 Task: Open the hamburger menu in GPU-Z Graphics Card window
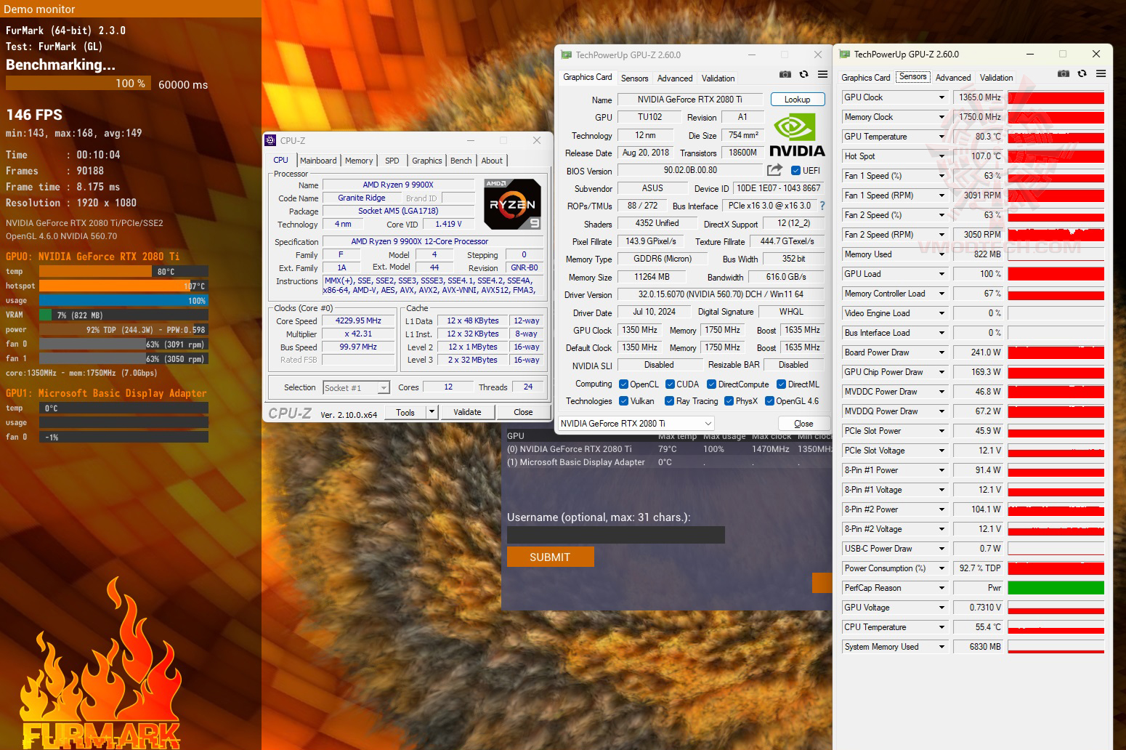pyautogui.click(x=822, y=75)
